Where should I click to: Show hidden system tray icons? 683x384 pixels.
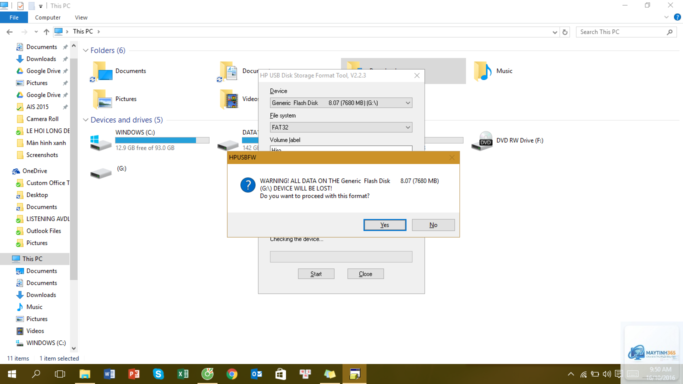pos(571,374)
